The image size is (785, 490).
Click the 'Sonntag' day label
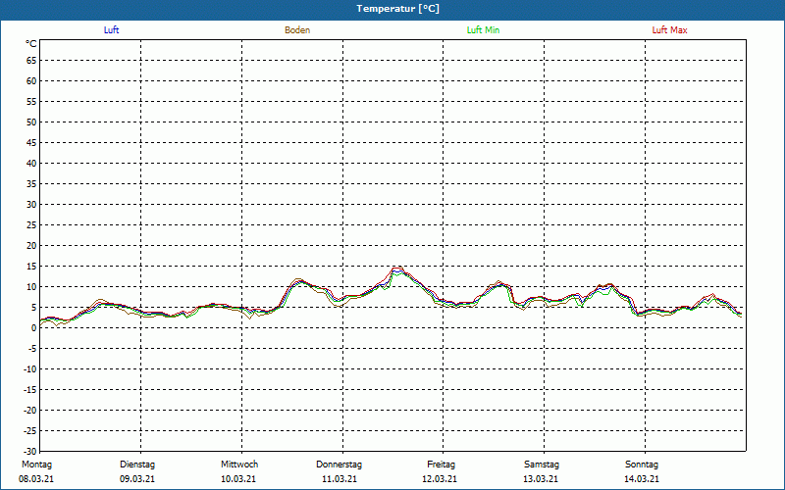[642, 465]
